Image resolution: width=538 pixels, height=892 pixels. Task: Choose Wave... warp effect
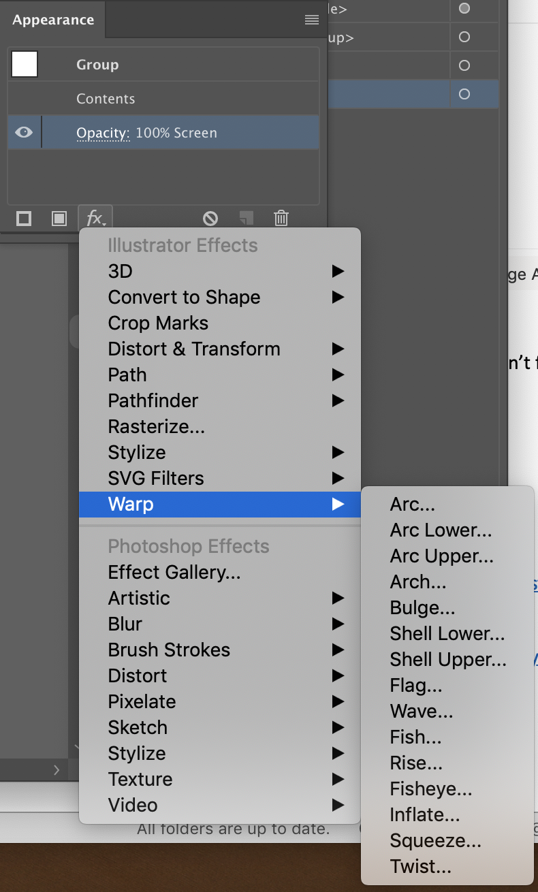tap(447, 711)
